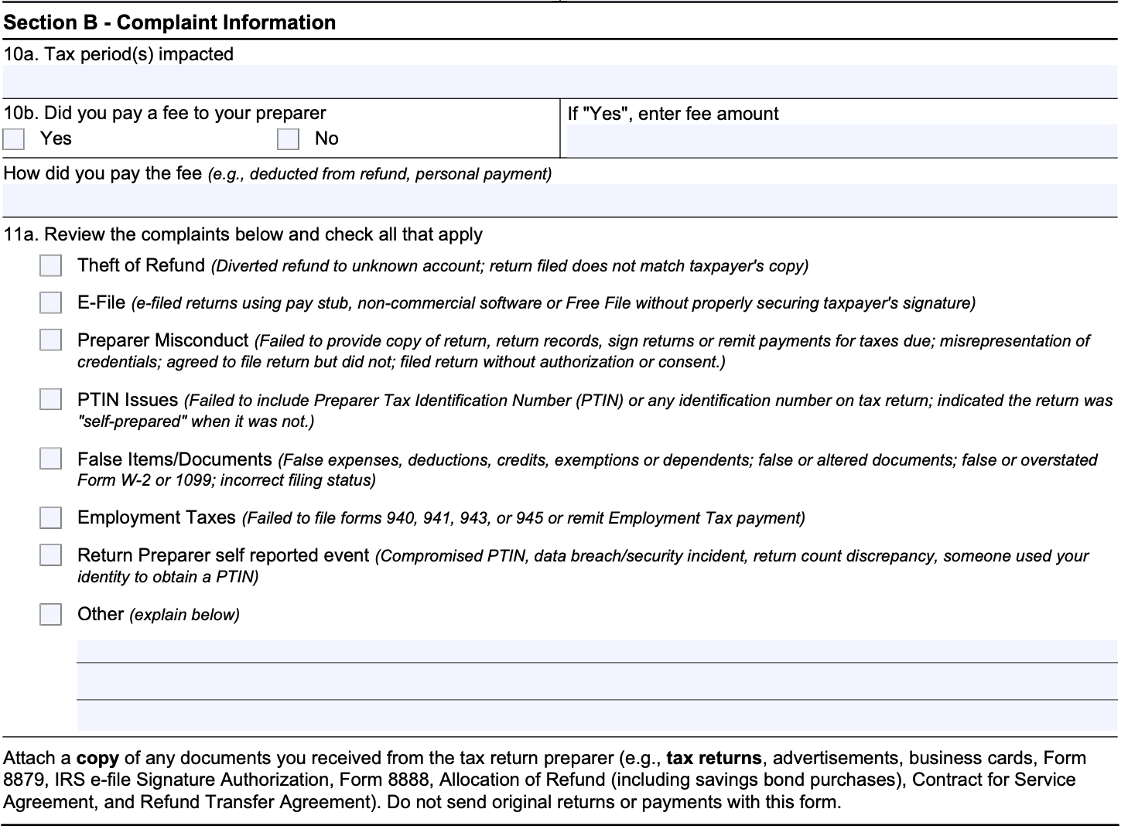Screen dimensions: 1128x826
Task: Focus the fee amount input field
Action: pos(842,141)
